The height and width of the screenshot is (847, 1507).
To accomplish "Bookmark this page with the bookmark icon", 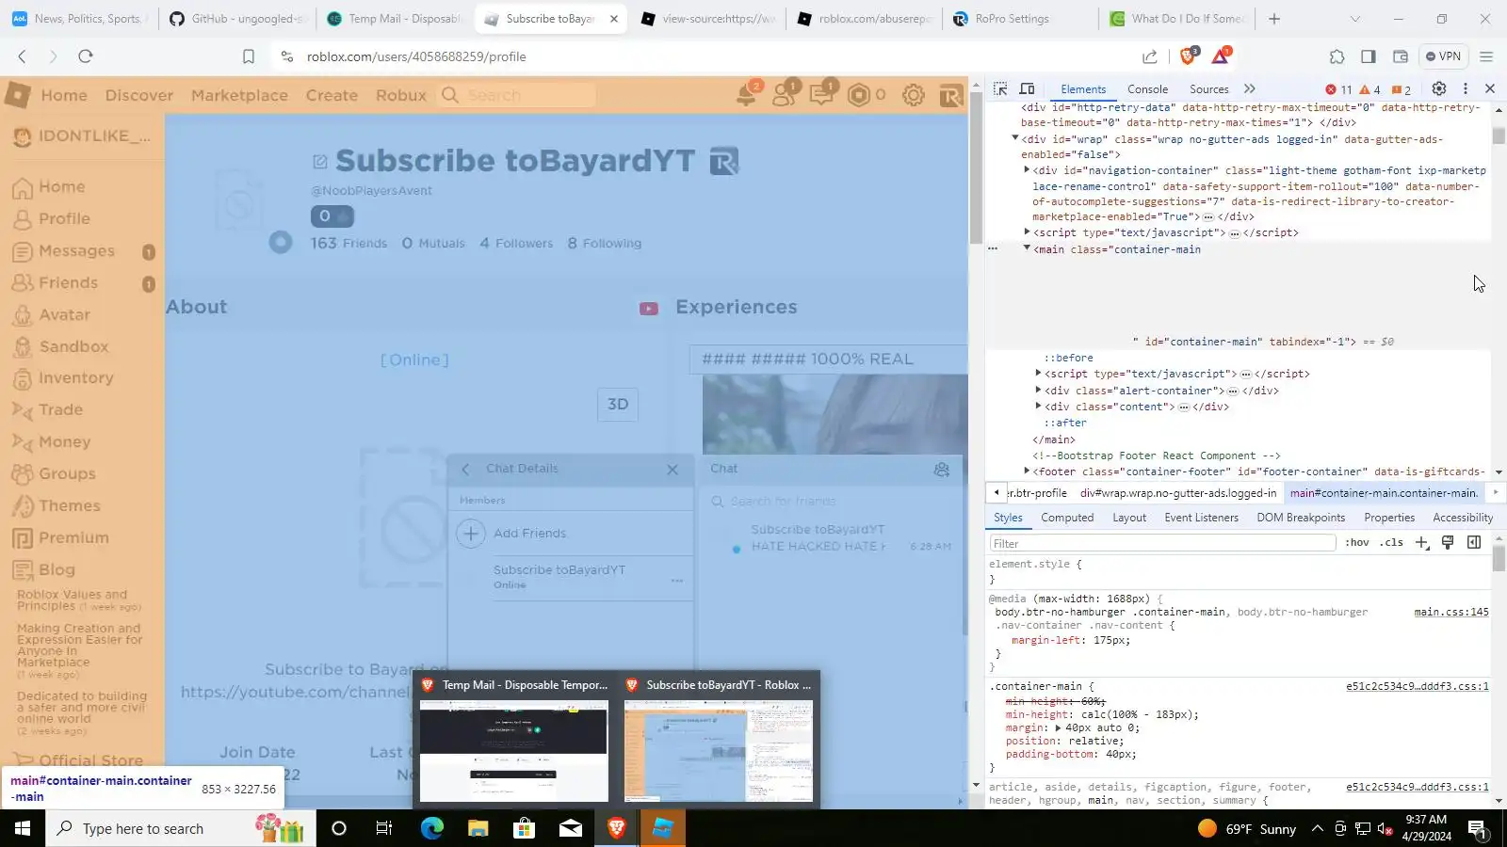I will pos(249,56).
